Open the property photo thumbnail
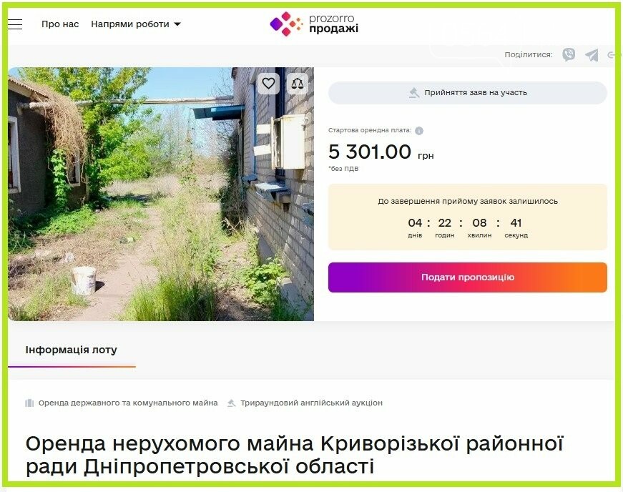The image size is (623, 492). [x=161, y=194]
